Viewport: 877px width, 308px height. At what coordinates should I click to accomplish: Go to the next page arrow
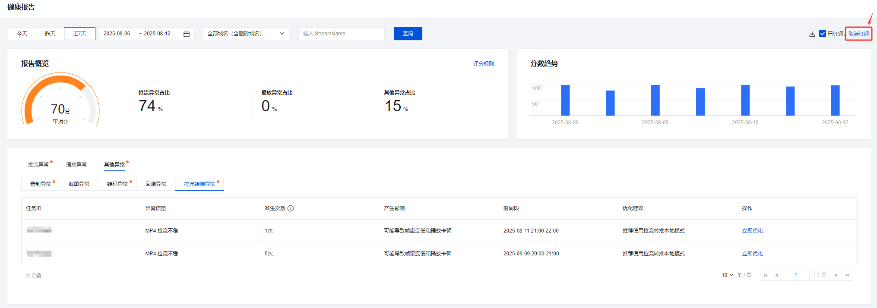(x=836, y=275)
